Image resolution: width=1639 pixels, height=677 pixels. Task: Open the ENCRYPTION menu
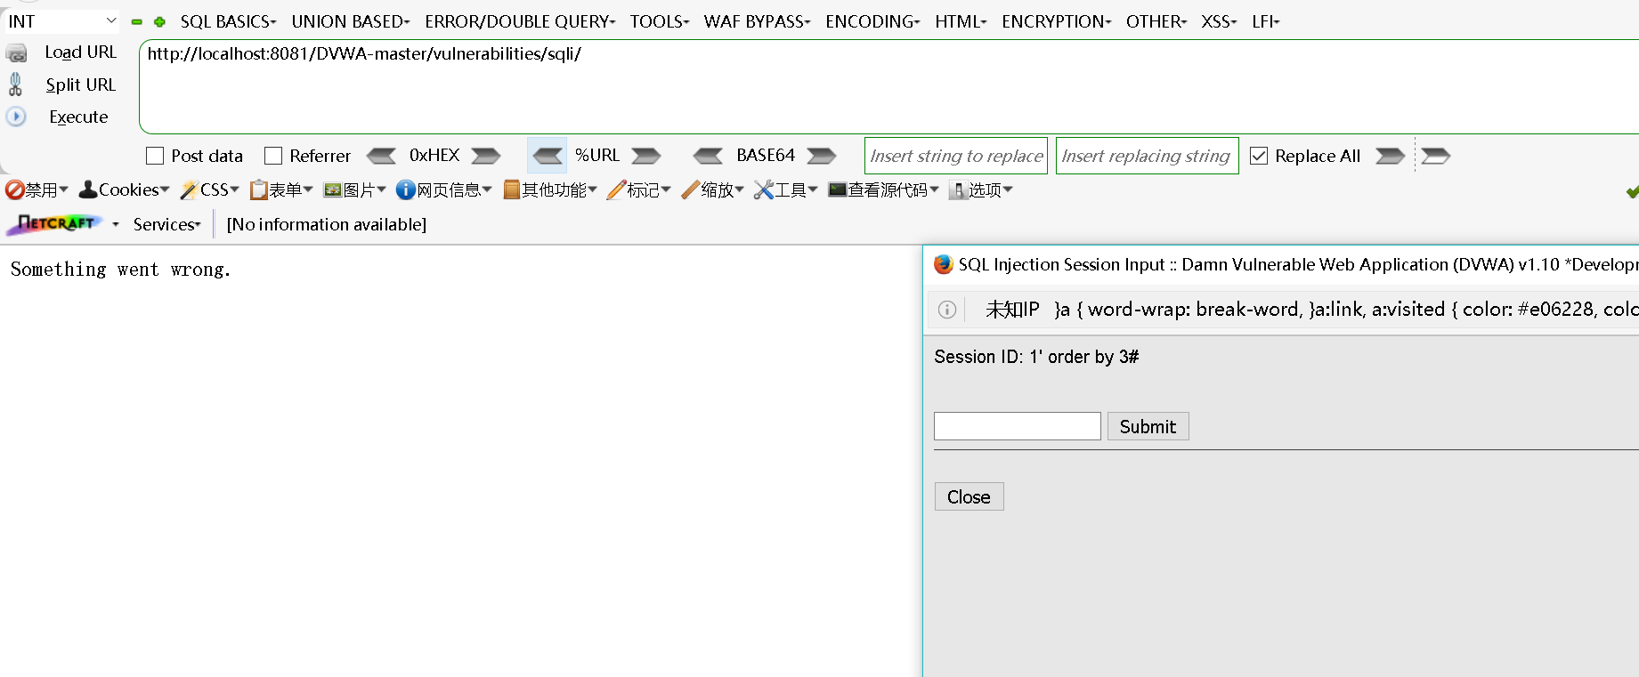click(1057, 21)
